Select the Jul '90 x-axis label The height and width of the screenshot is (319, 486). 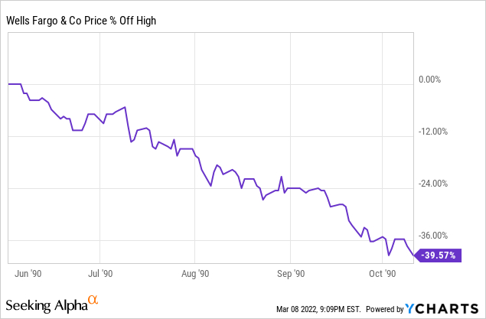pyautogui.click(x=100, y=272)
